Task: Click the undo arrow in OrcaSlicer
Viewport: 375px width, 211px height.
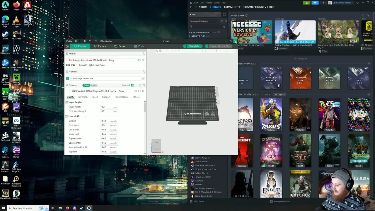Action: [90, 41]
